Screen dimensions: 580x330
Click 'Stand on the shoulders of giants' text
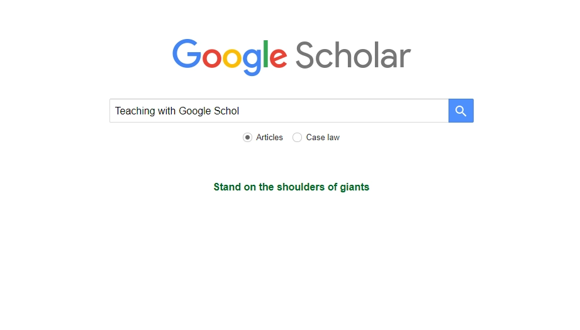tap(291, 187)
